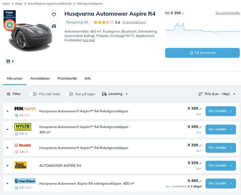Open the image gallery counter icon
The height and width of the screenshot is (195, 241).
tap(10, 61)
